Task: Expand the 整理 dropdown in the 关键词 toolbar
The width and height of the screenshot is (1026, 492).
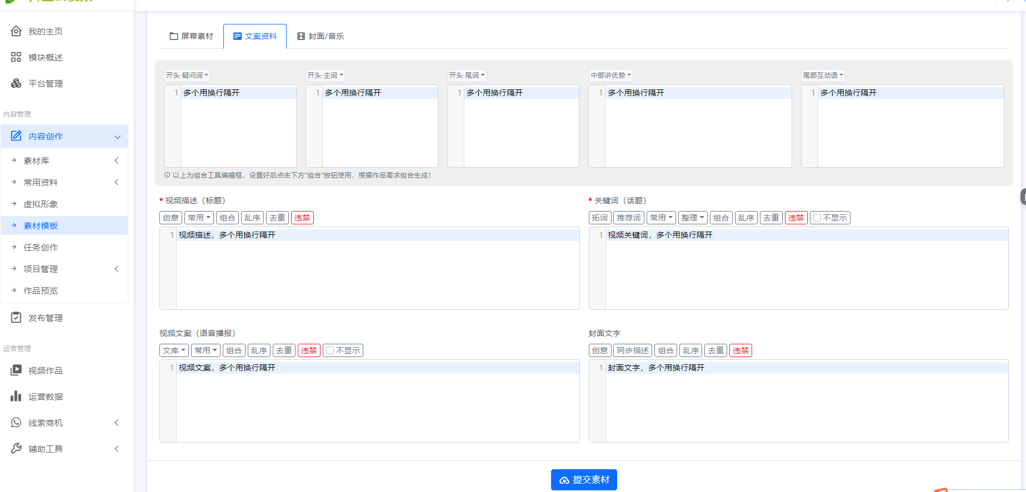Action: (692, 218)
